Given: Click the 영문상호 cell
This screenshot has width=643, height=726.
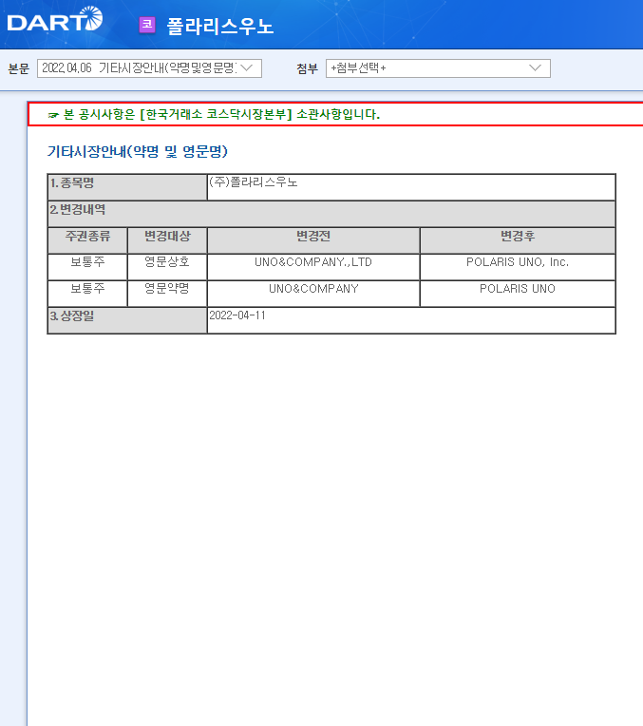Looking at the screenshot, I should [167, 267].
